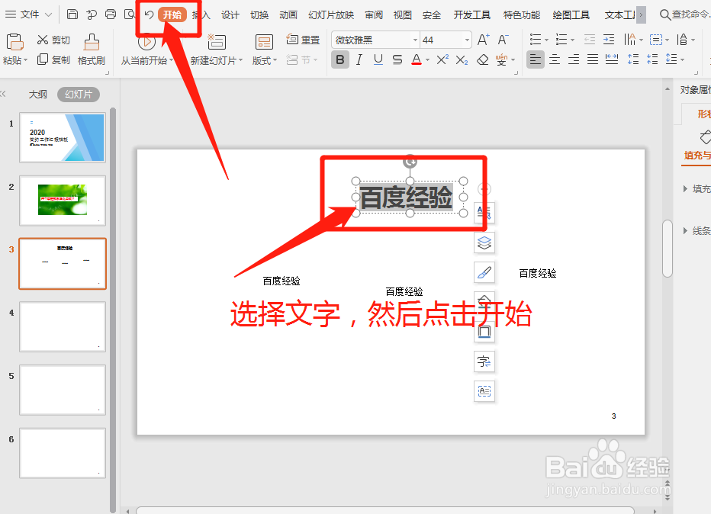
Task: Click the increase paragraph spacing icon
Action: coord(633,59)
